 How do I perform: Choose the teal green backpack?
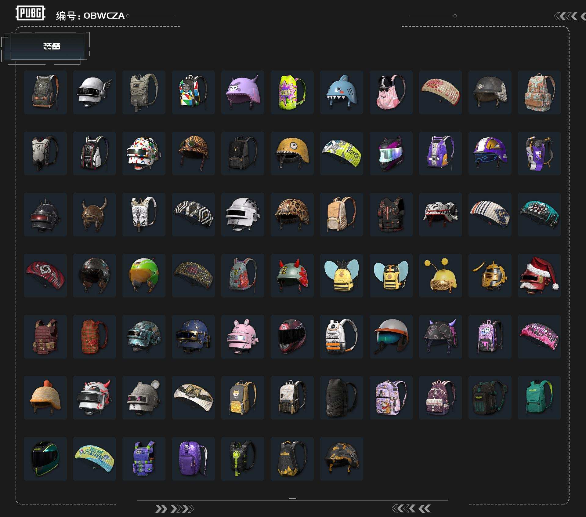pos(539,398)
